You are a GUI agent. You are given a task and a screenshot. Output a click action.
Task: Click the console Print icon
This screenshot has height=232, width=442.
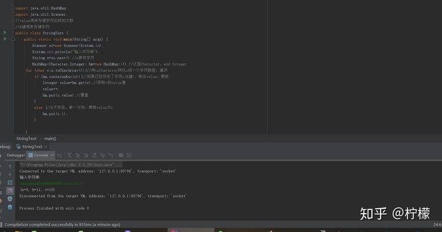(x=10, y=199)
